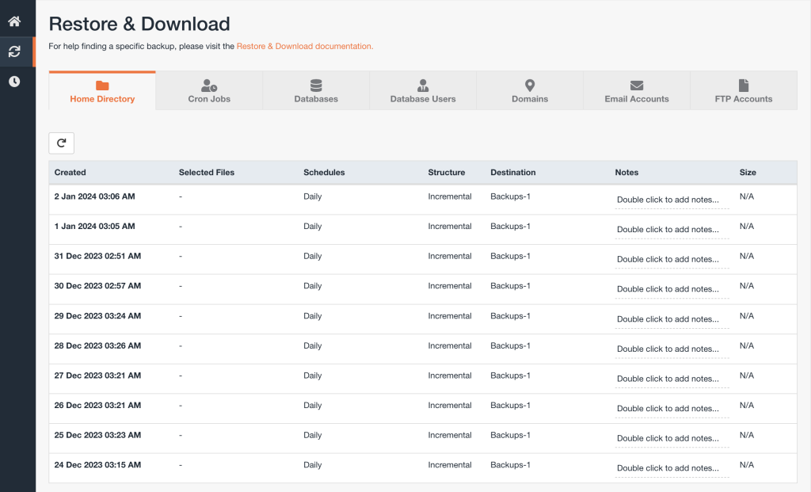The width and height of the screenshot is (811, 492).
Task: Open the Restore & Download documentation link
Action: click(304, 47)
